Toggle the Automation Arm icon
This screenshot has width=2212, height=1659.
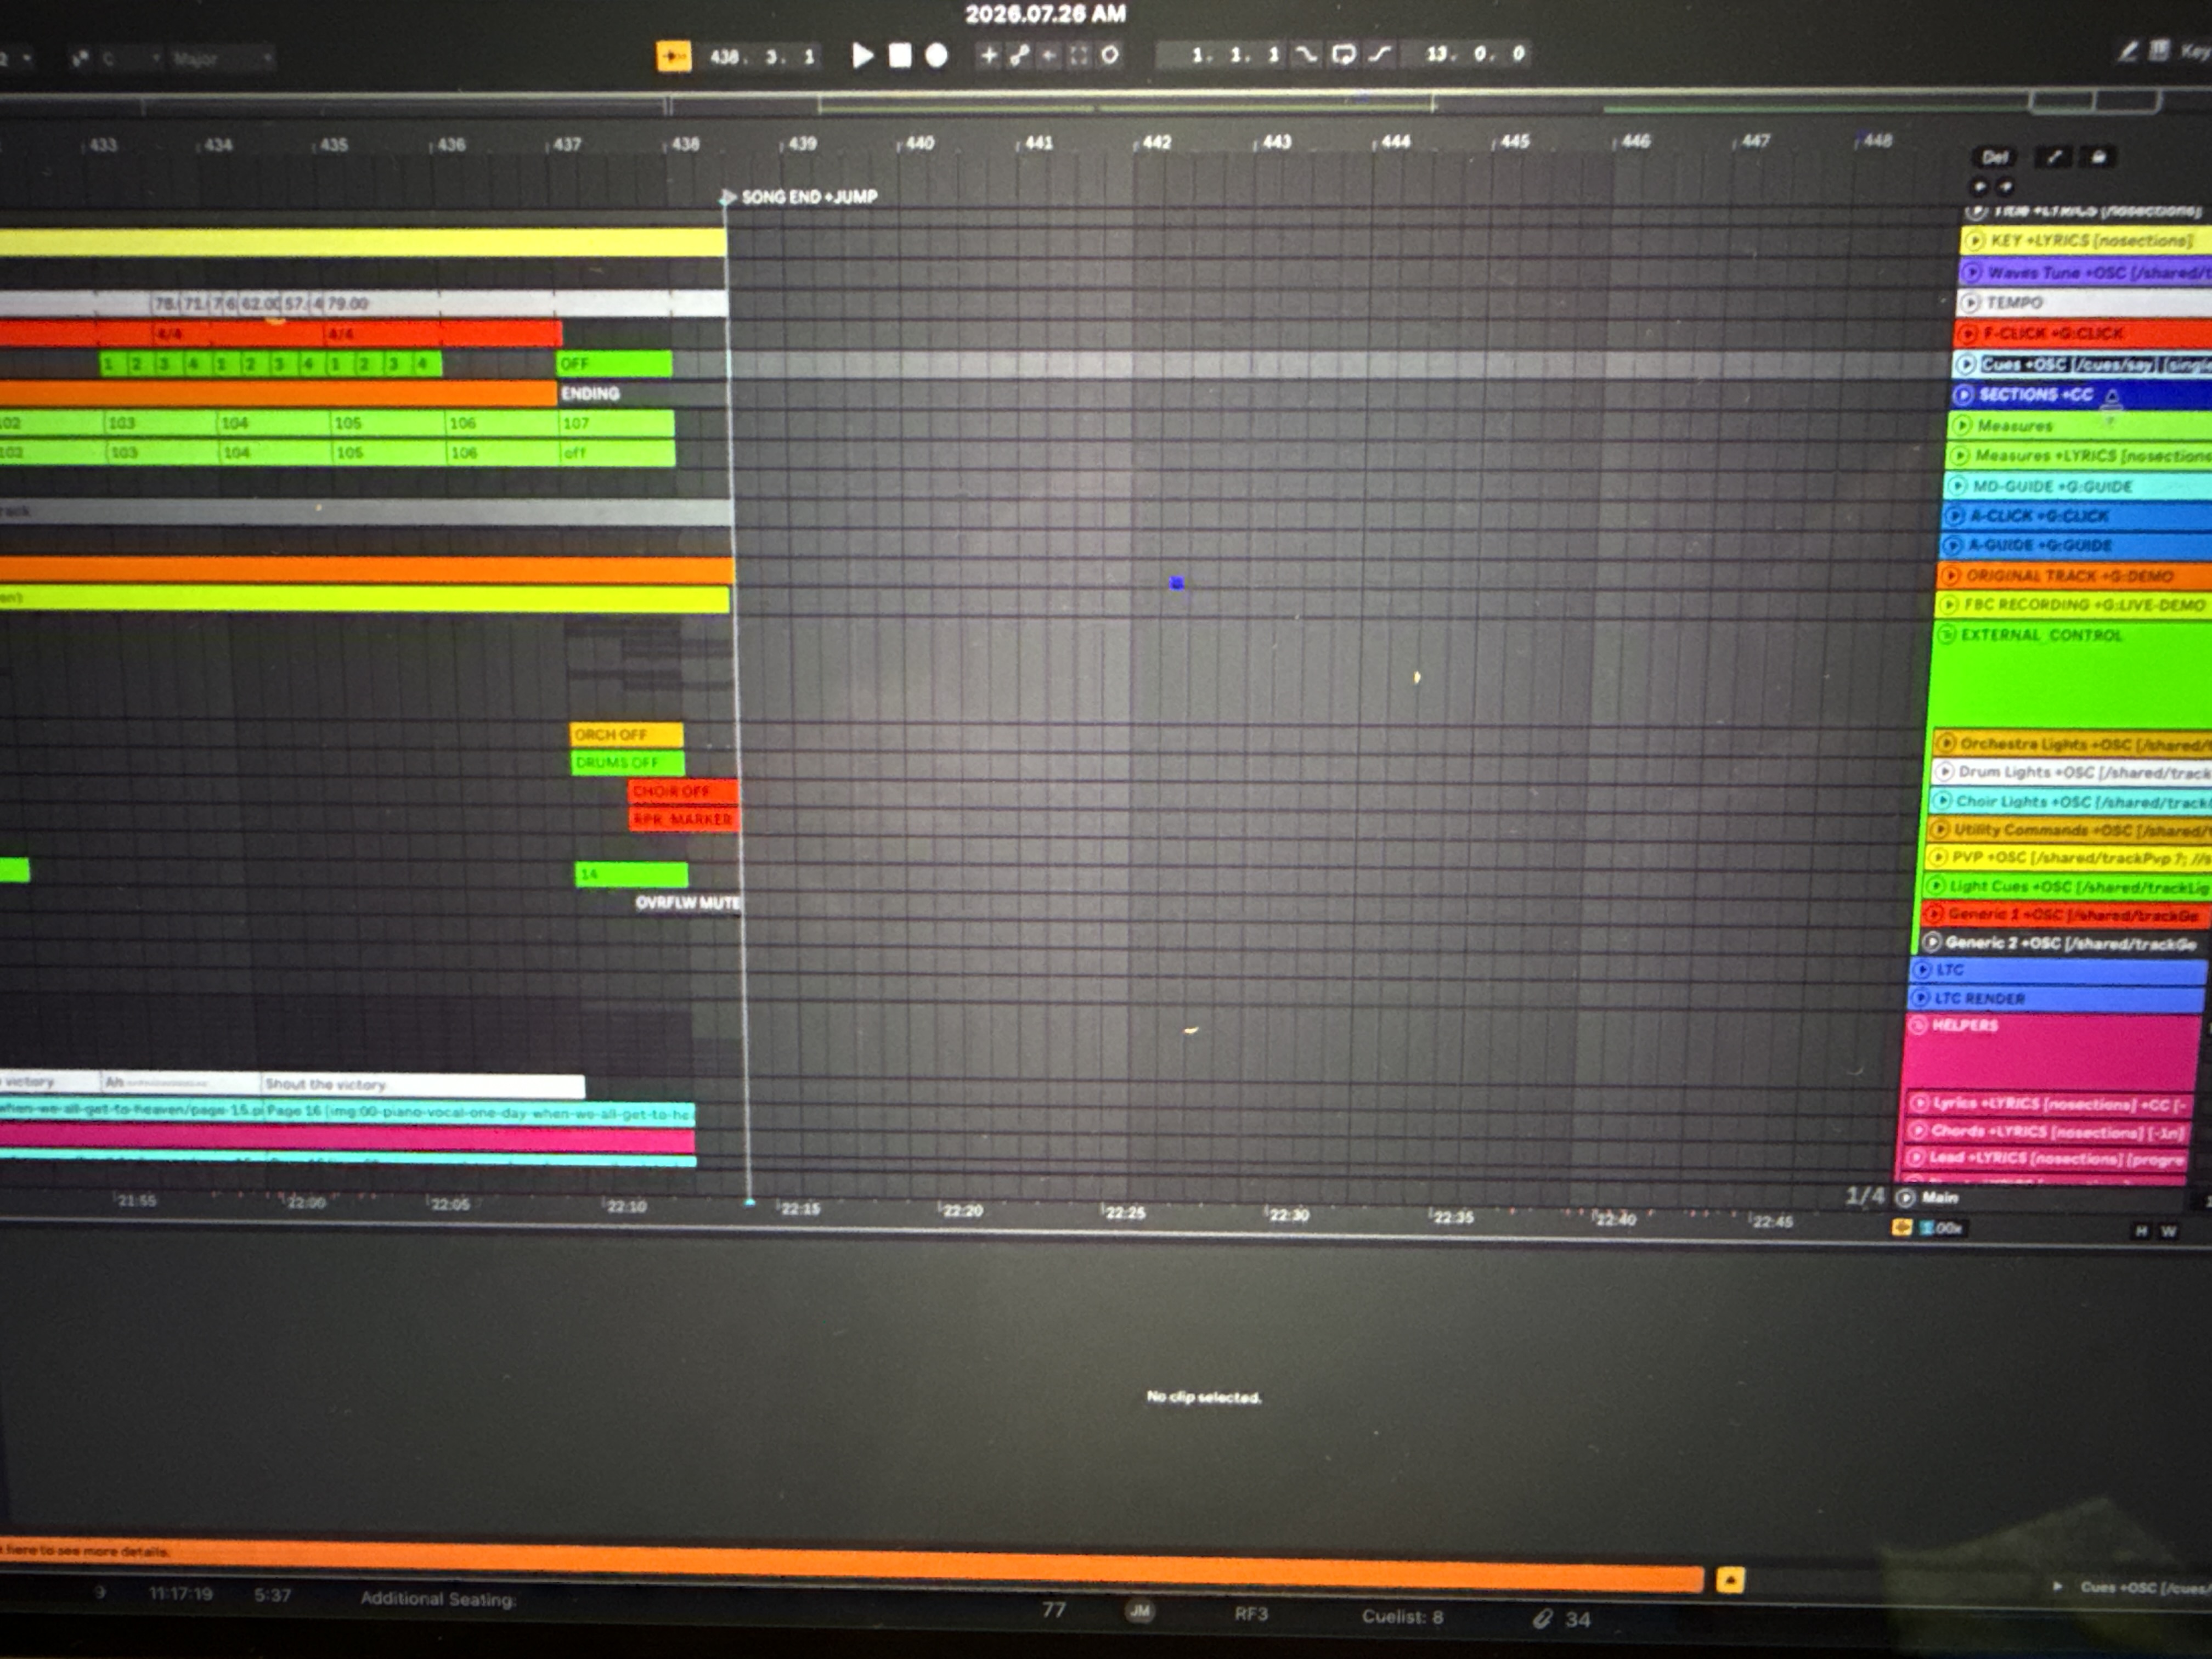pos(1019,55)
